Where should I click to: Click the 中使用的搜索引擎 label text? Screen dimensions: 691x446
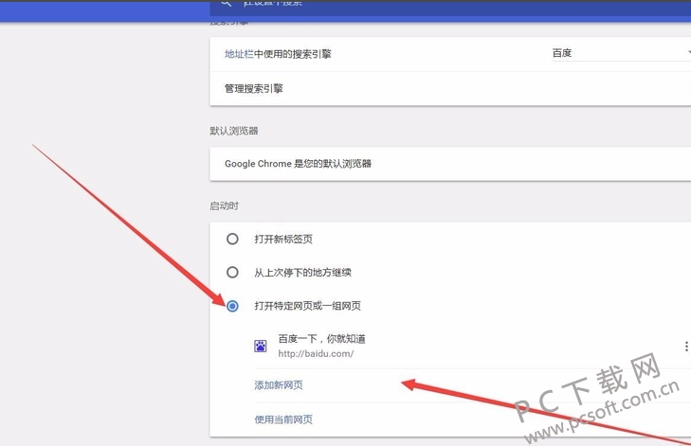[x=293, y=54]
